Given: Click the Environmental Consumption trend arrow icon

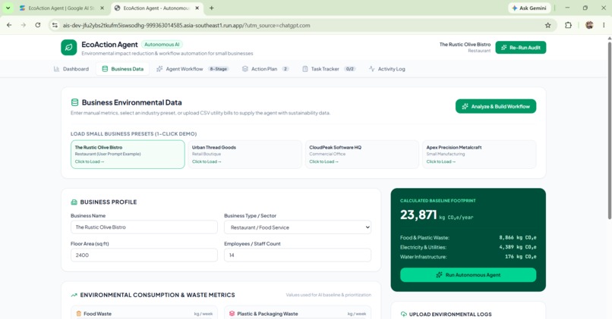Looking at the screenshot, I should 74,296.
